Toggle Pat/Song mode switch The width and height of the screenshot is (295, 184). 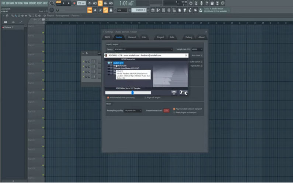59,3
